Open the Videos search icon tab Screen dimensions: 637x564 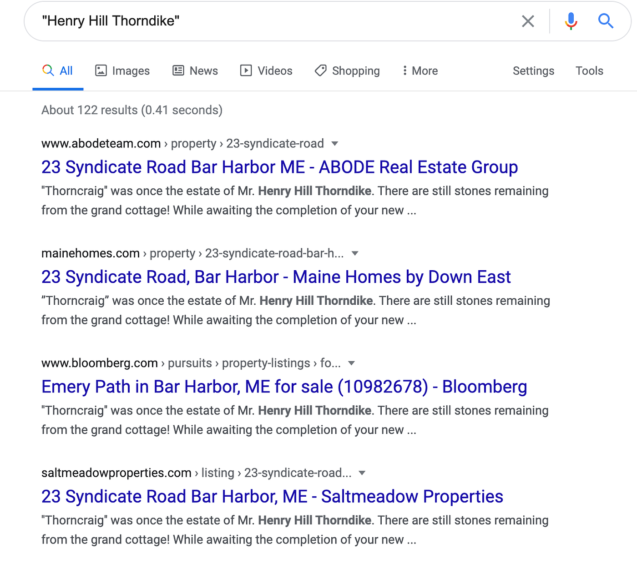[x=245, y=70]
